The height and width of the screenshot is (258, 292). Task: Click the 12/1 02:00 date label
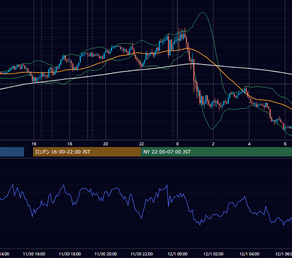coord(213,254)
